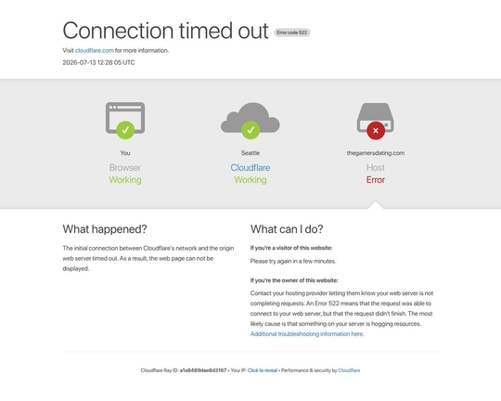This screenshot has height=401, width=501.
Task: Click the thegamersdating.com host name
Action: pyautogui.click(x=376, y=153)
